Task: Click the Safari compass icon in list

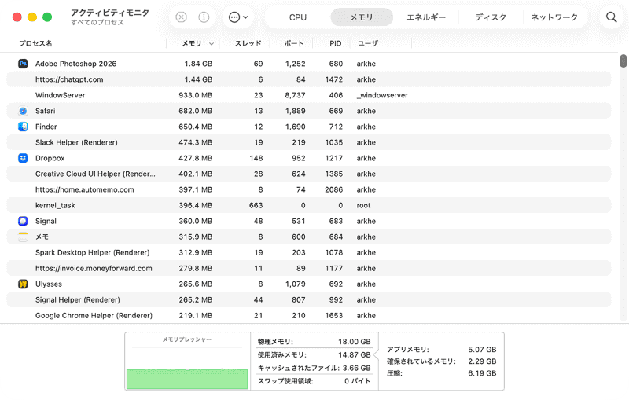Action: [x=23, y=111]
